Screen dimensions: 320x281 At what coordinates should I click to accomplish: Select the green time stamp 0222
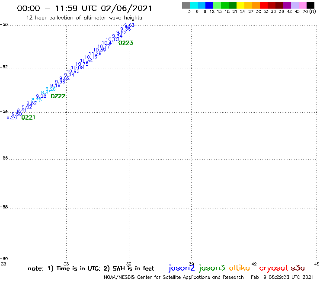[x=58, y=96]
